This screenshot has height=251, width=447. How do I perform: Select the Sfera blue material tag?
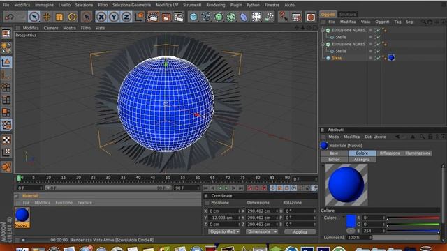pos(391,57)
